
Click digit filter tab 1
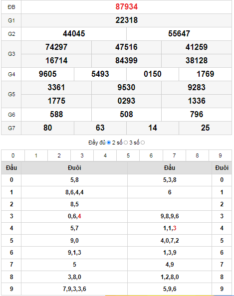(x=36, y=155)
